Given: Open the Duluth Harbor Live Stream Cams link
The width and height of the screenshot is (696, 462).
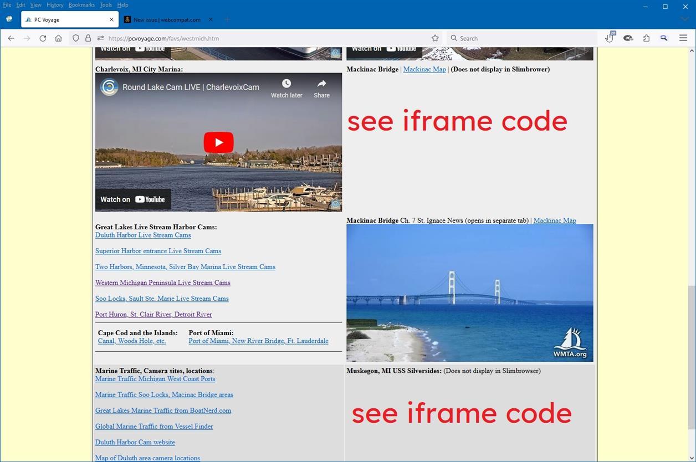Looking at the screenshot, I should (x=143, y=235).
